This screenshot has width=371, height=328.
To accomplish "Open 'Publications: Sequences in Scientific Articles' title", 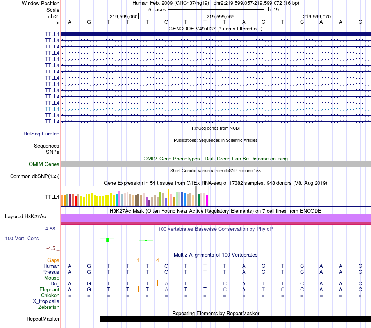I will 216,140.
